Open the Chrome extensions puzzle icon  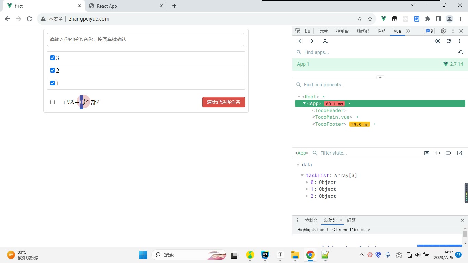pos(428,19)
